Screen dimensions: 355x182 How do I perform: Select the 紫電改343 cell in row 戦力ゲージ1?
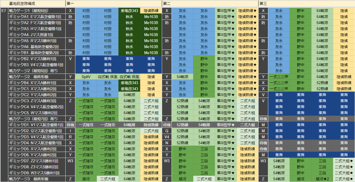click(129, 10)
